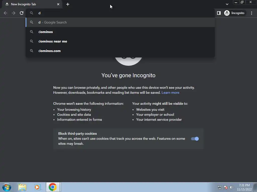Click 'Information entered in forms' text
Viewport: 257px width, 192px height.
point(80,120)
